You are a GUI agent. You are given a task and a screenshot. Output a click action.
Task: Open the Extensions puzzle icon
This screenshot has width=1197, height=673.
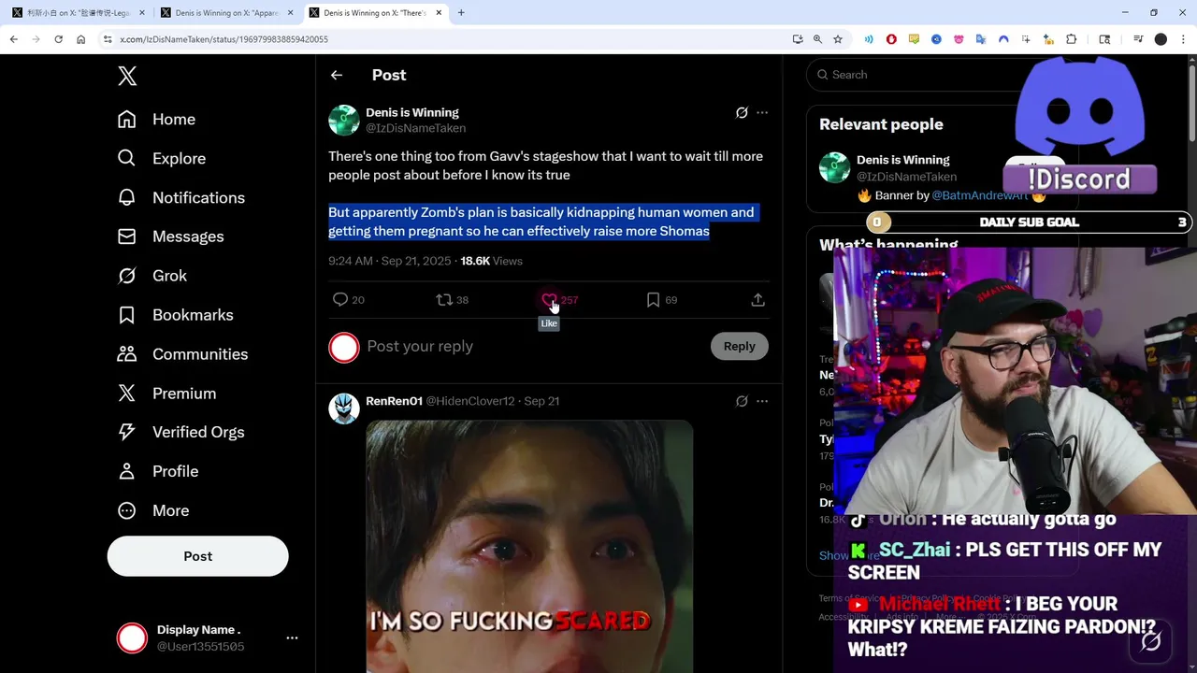point(1072,39)
